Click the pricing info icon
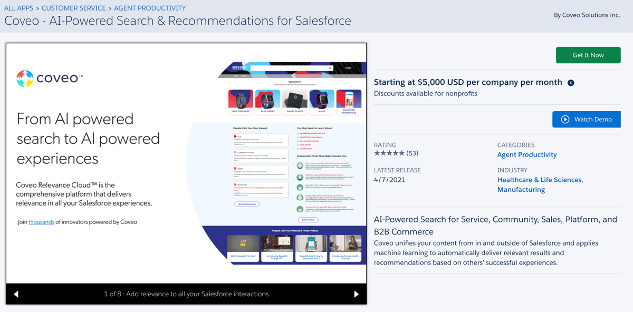The width and height of the screenshot is (633, 312). click(x=570, y=82)
